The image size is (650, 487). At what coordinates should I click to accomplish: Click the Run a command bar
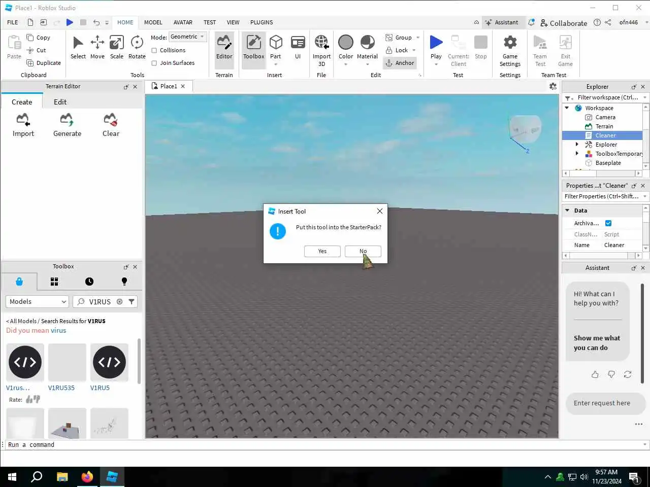(325, 445)
